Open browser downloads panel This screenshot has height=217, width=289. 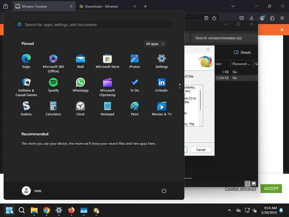(251, 18)
